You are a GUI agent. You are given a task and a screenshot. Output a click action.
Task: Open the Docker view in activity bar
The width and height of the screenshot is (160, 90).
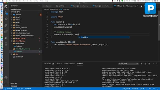tap(6, 38)
